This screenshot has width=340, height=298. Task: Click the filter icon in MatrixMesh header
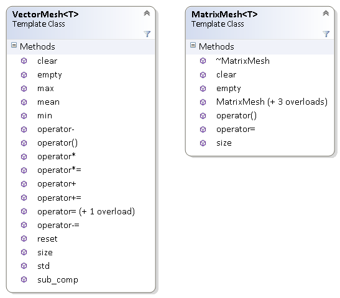click(326, 34)
